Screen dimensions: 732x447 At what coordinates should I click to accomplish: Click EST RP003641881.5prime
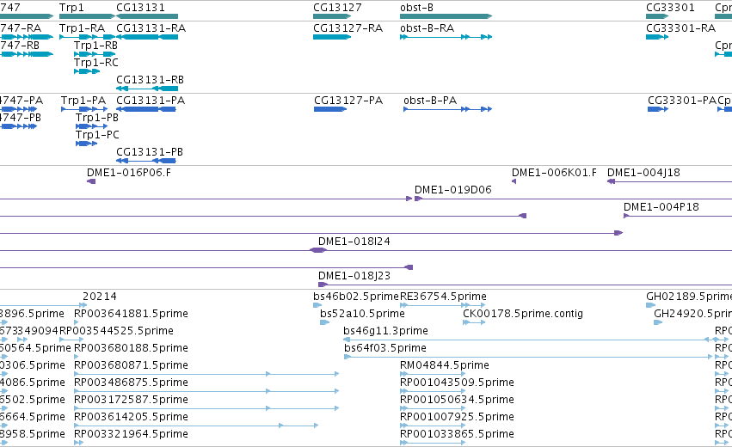point(77,322)
